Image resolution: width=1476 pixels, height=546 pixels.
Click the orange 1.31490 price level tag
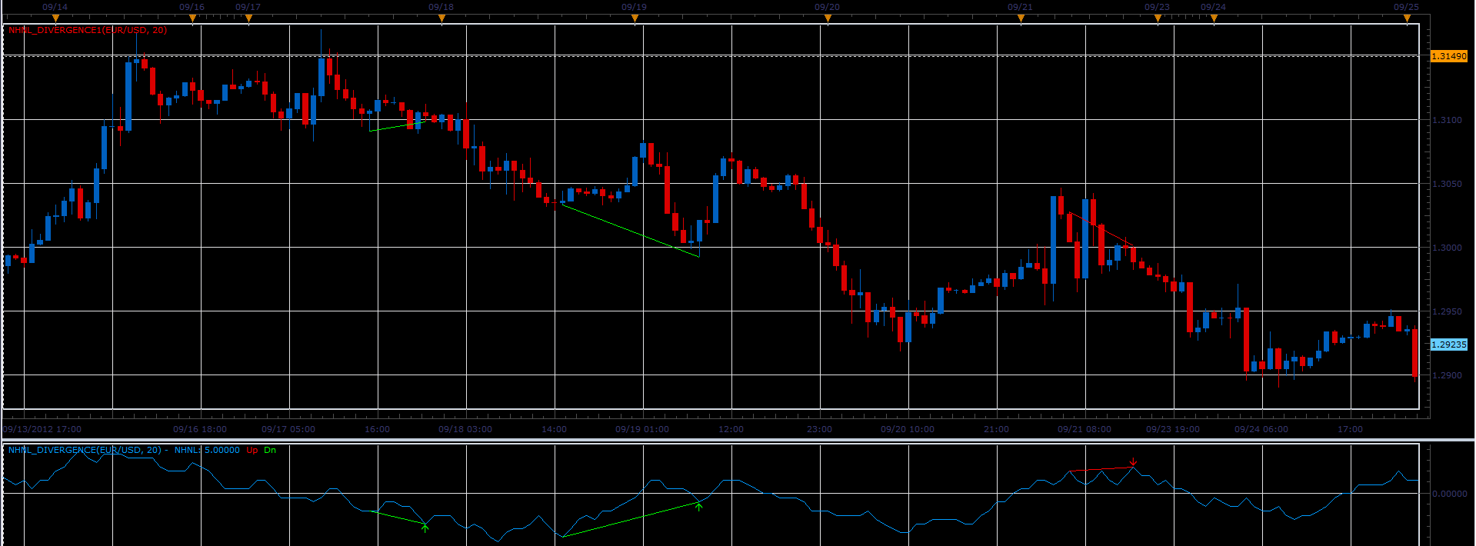click(1449, 56)
